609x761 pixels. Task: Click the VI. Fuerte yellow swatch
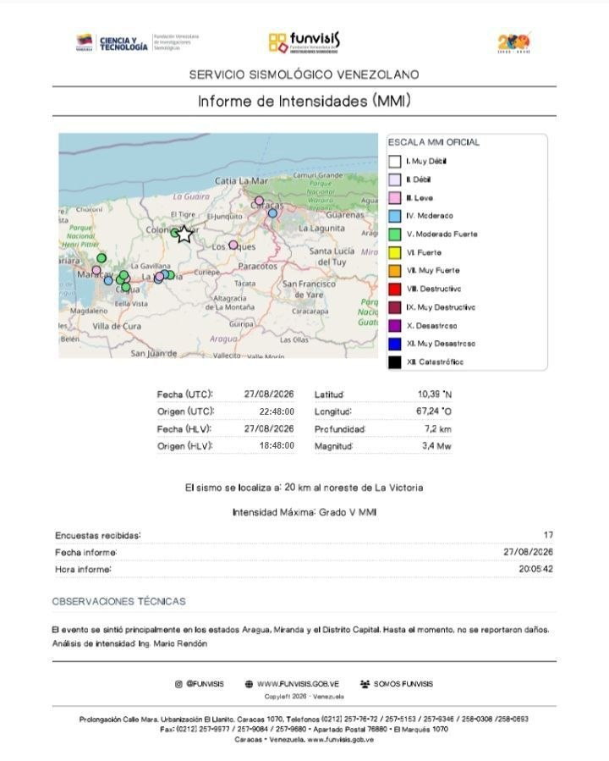pyautogui.click(x=395, y=253)
